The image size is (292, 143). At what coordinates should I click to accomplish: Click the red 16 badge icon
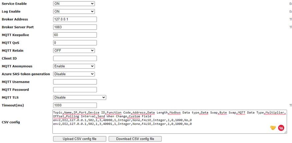tap(281, 128)
